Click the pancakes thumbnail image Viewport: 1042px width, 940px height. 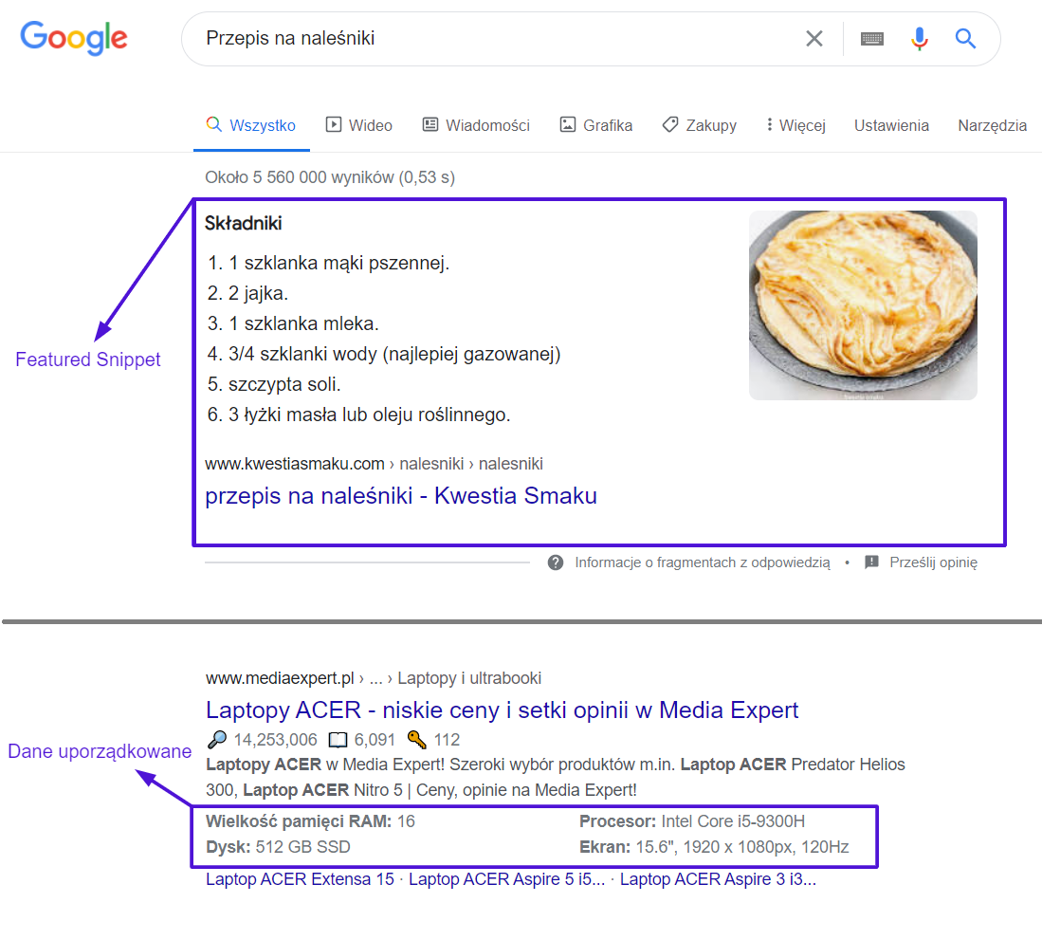863,305
